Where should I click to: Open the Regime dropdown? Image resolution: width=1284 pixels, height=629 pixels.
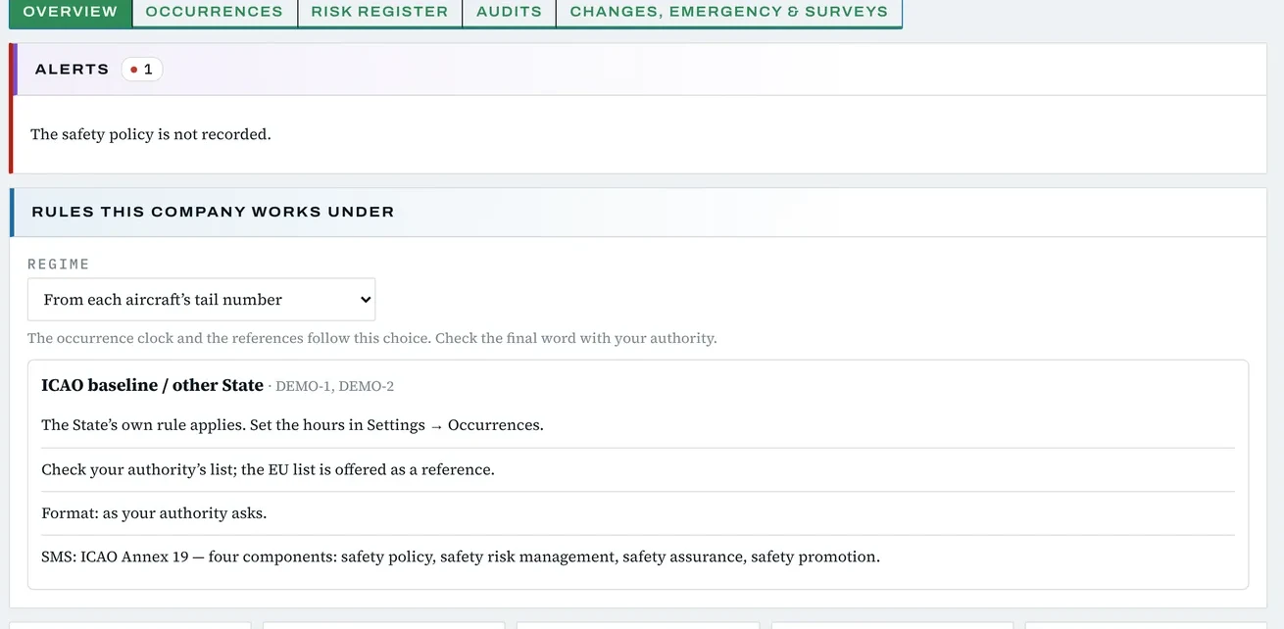pyautogui.click(x=201, y=300)
